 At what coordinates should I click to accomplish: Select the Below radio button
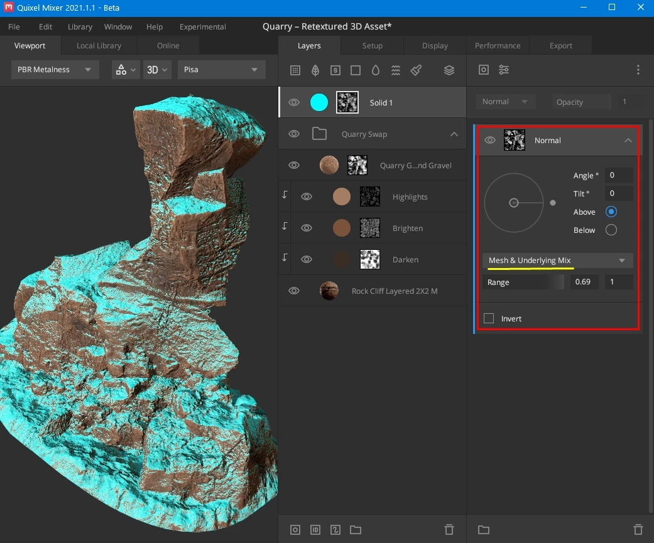click(x=611, y=230)
